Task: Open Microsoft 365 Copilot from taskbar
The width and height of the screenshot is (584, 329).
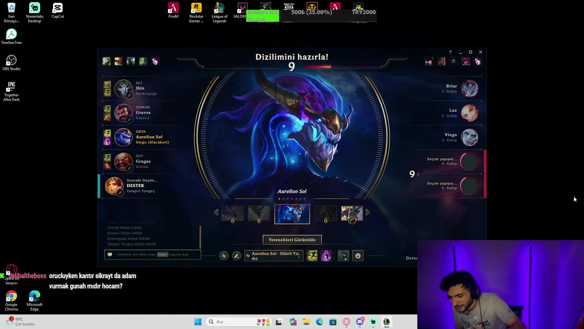Action: pyautogui.click(x=292, y=322)
